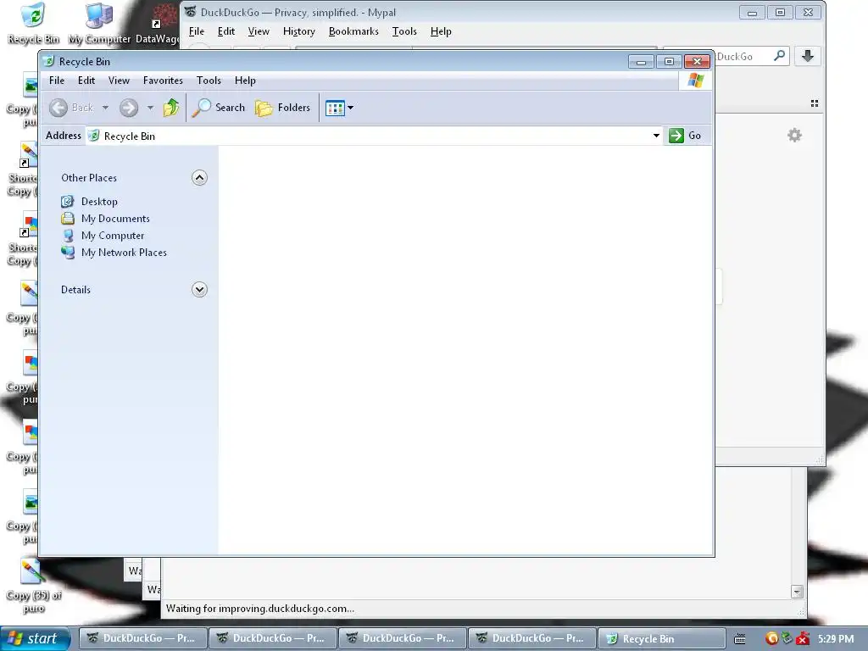
Task: Click the Copy (35) of puro desktop icon
Action: pyautogui.click(x=33, y=587)
